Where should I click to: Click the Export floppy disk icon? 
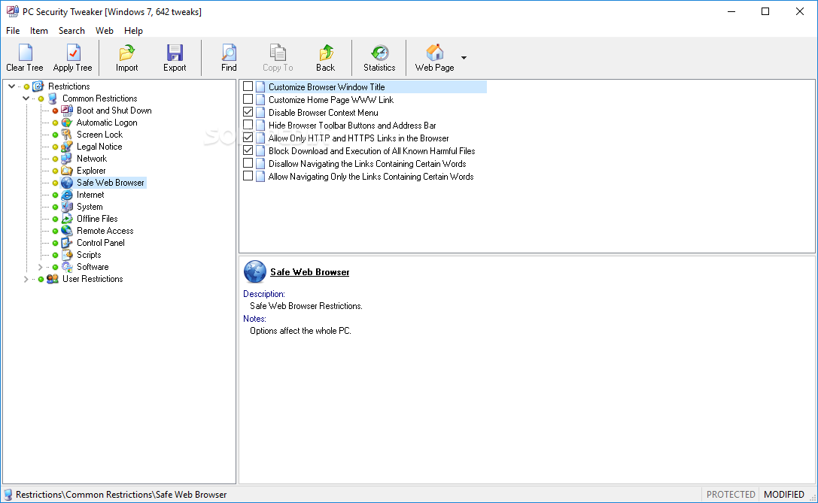click(175, 53)
